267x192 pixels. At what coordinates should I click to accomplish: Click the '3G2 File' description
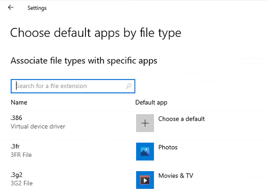[22, 183]
